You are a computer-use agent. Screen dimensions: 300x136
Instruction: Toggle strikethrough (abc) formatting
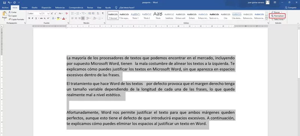pyautogui.click(x=41, y=18)
